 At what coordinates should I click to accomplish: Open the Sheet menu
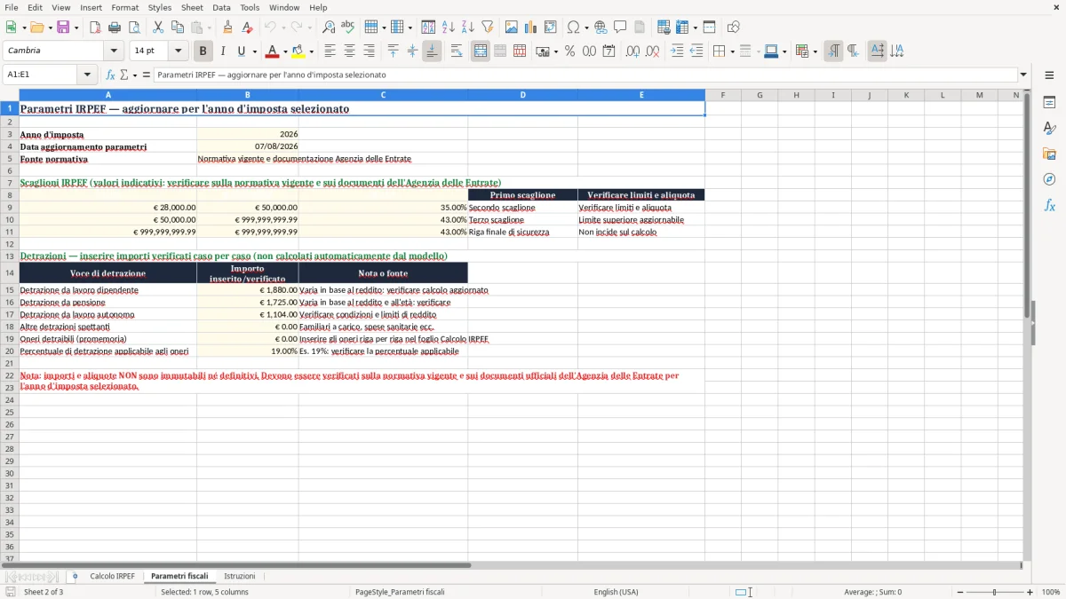pos(192,7)
